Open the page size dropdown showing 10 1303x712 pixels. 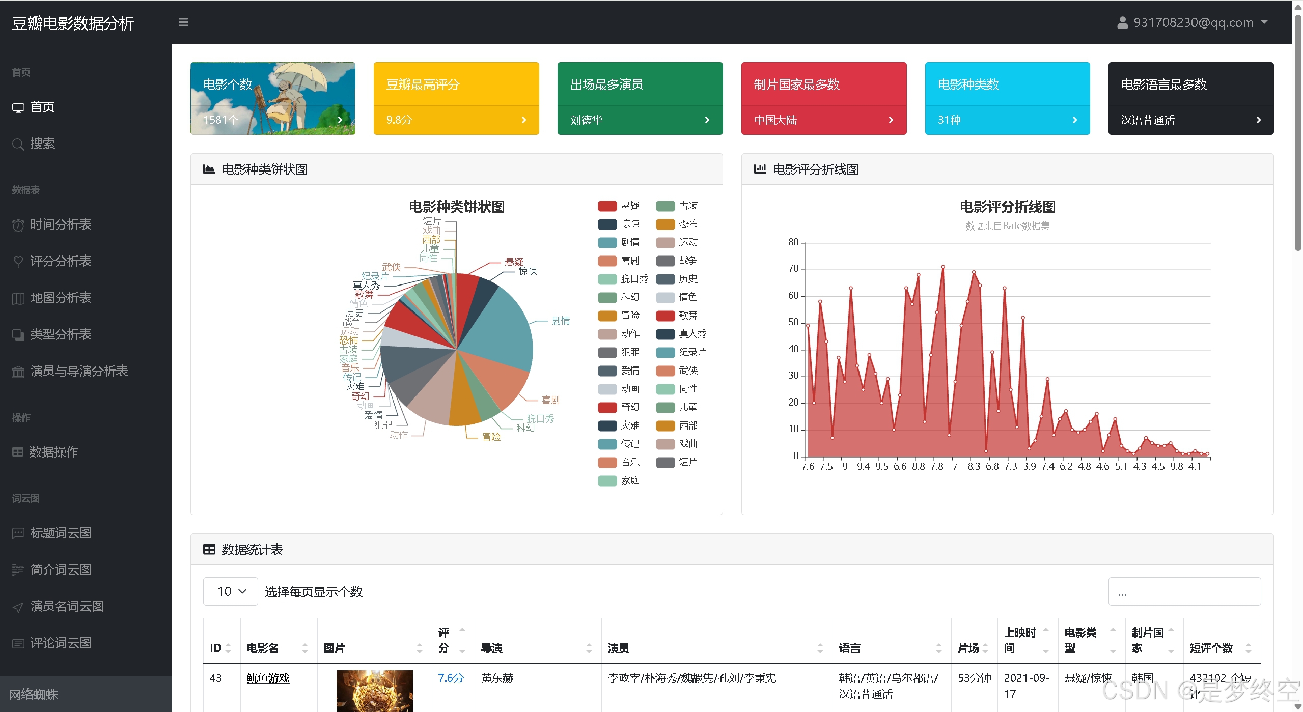[x=231, y=591]
